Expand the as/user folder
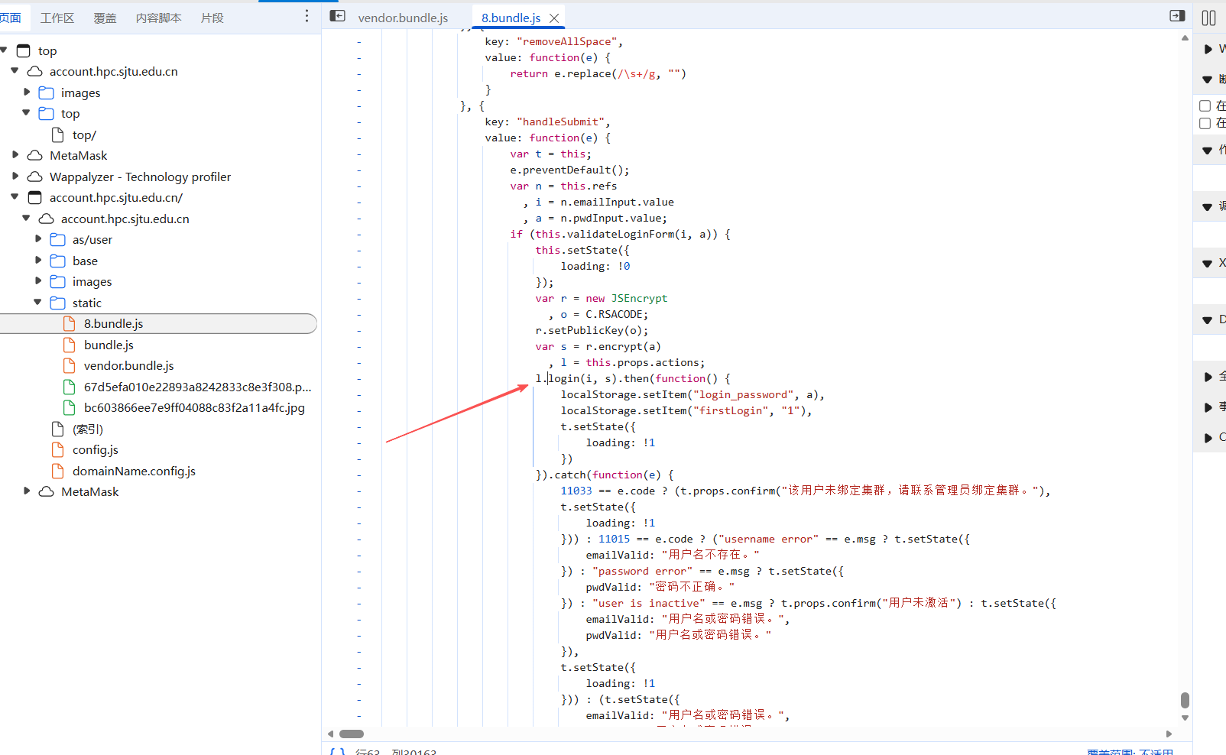This screenshot has width=1226, height=755. point(38,239)
